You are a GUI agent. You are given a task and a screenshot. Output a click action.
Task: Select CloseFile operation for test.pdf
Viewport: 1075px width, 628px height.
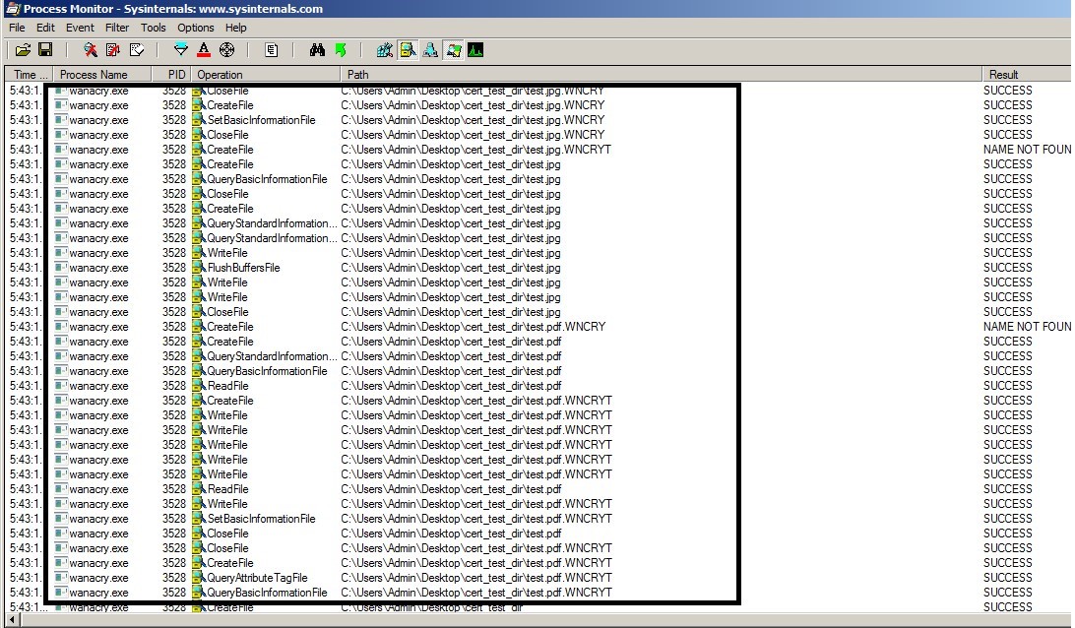pos(227,534)
